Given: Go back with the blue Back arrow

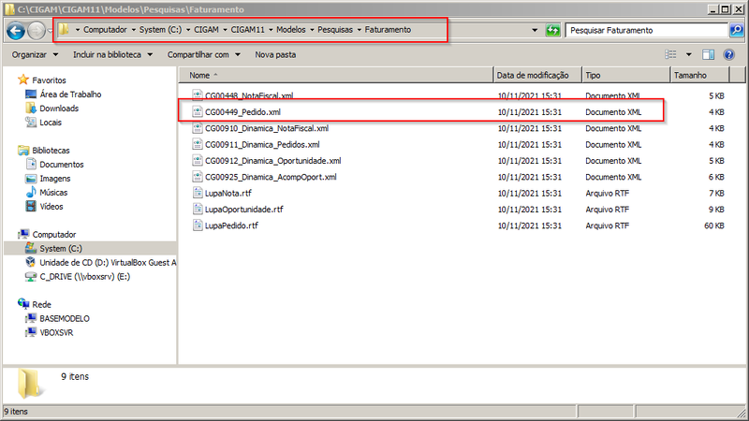Looking at the screenshot, I should [16, 31].
